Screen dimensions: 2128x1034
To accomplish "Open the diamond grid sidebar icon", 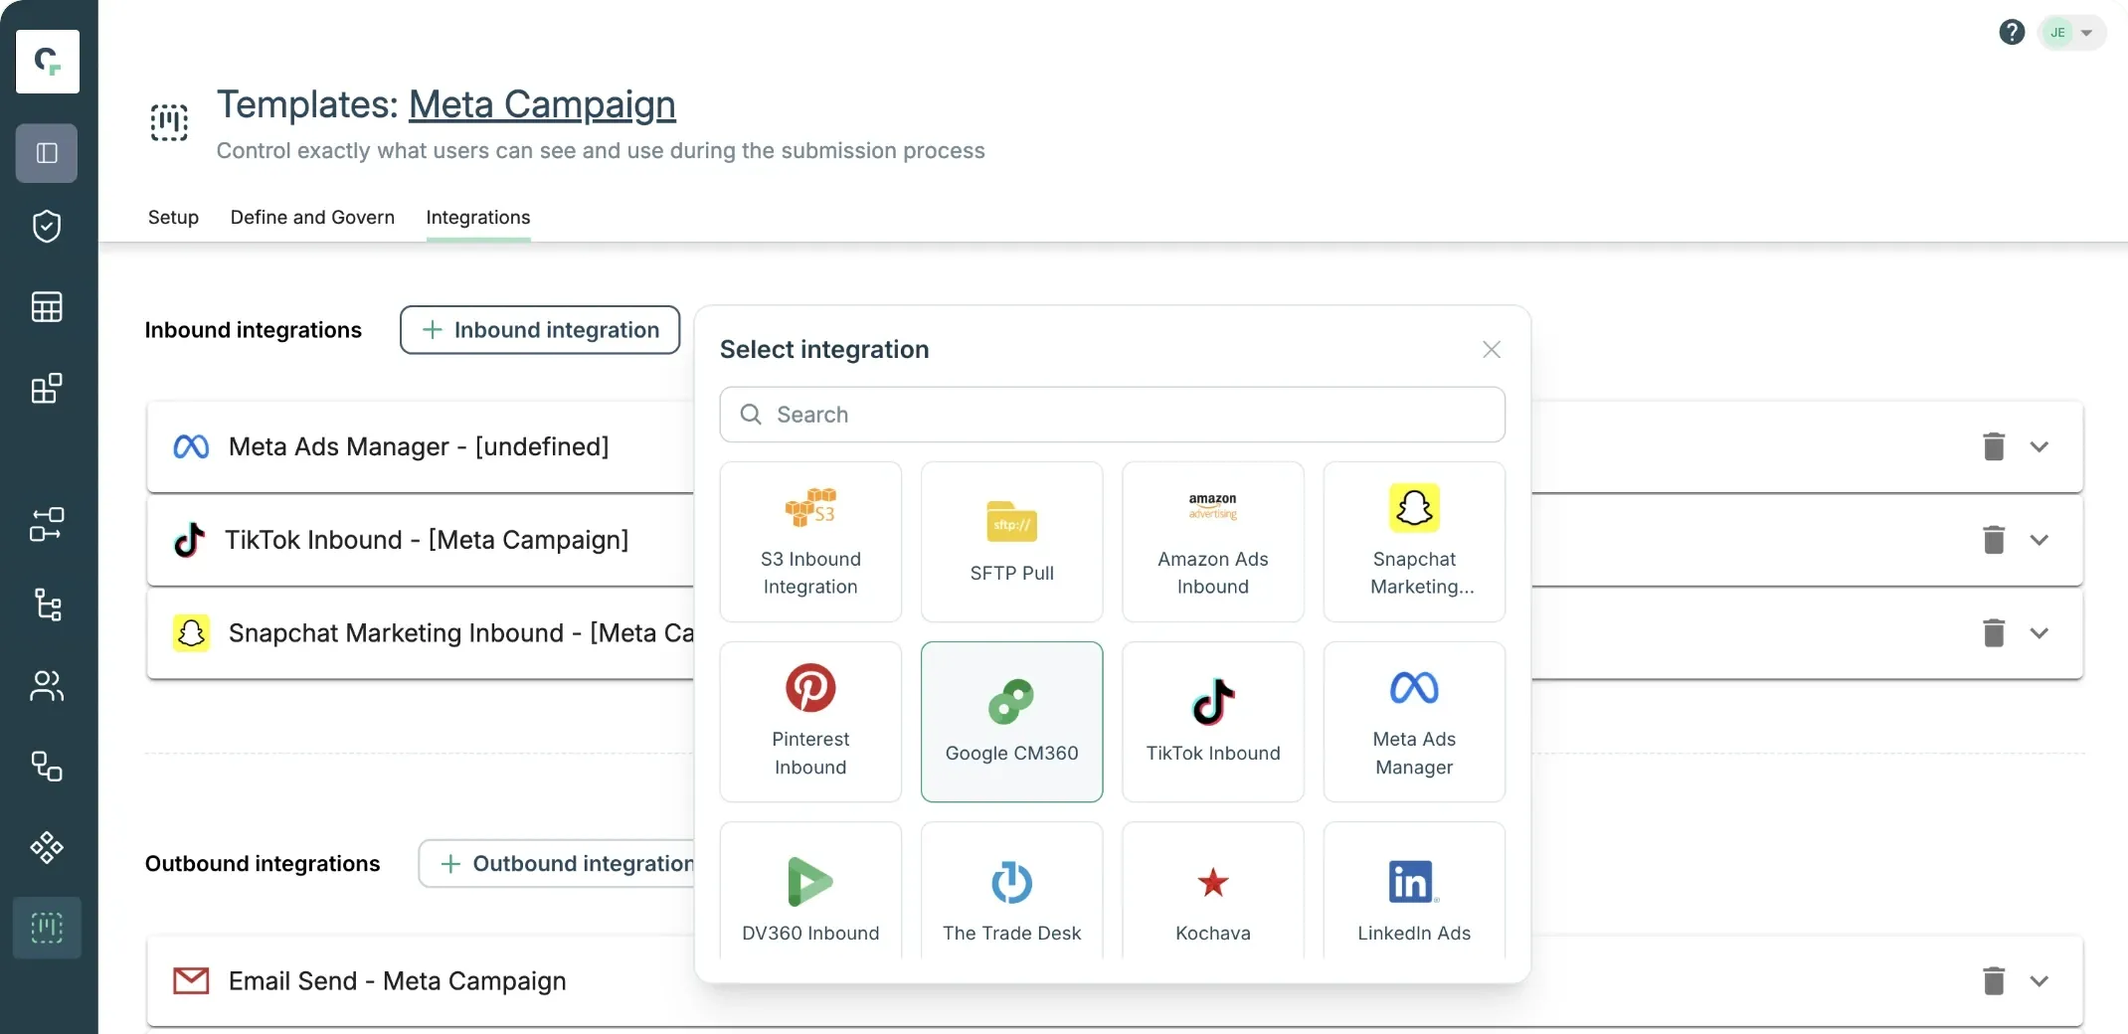I will click(x=47, y=847).
